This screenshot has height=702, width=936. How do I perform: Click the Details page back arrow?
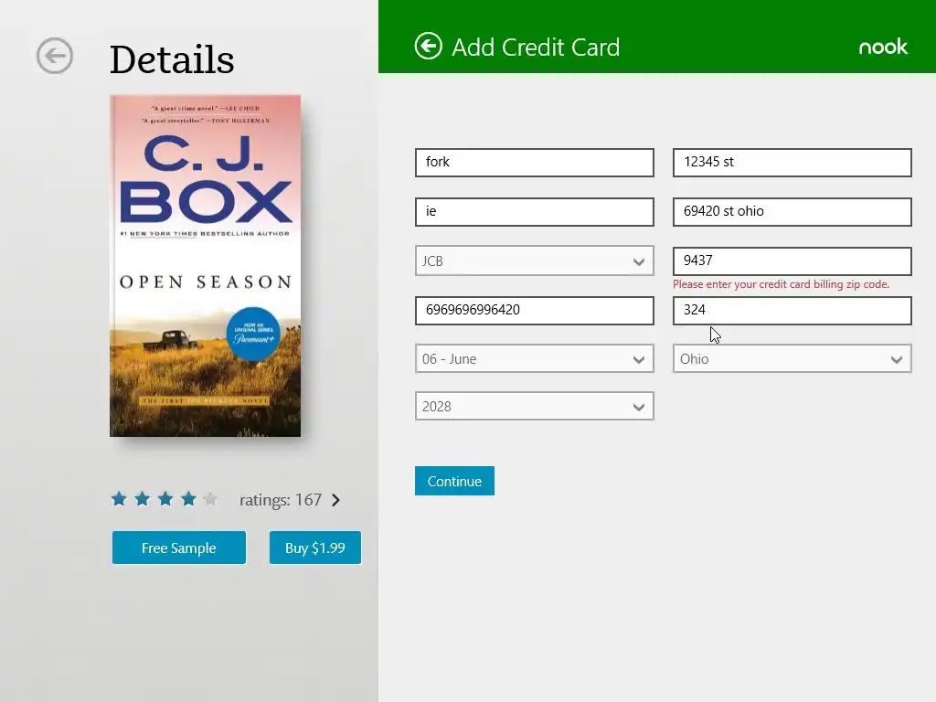(x=54, y=56)
